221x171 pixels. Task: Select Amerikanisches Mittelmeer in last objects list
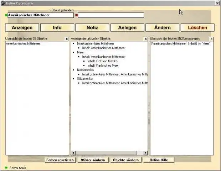23,44
